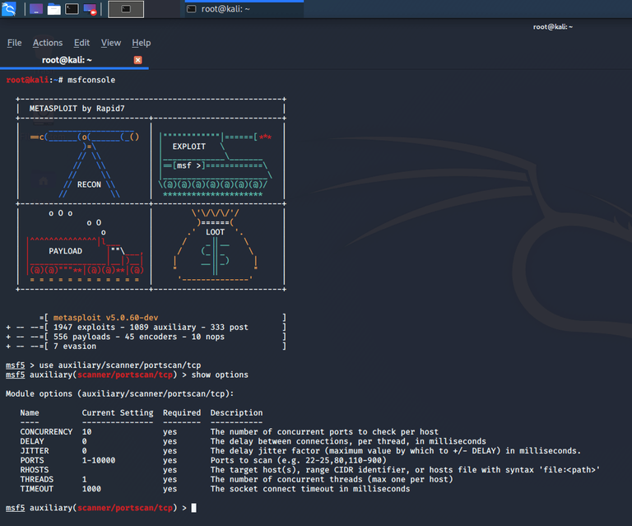Click the window title root@kali text

tap(552, 26)
